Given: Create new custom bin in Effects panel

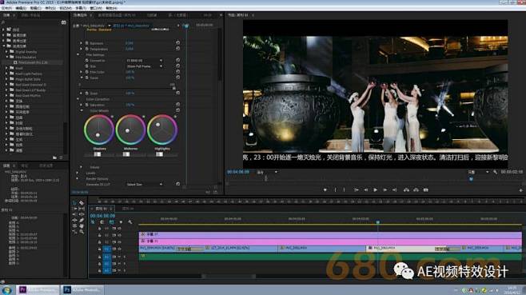Looking at the screenshot, I should [x=54, y=157].
